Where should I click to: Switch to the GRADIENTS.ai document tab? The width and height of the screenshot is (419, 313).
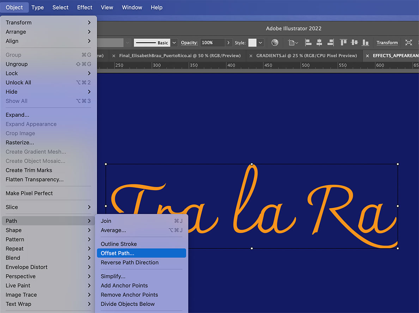(x=306, y=56)
